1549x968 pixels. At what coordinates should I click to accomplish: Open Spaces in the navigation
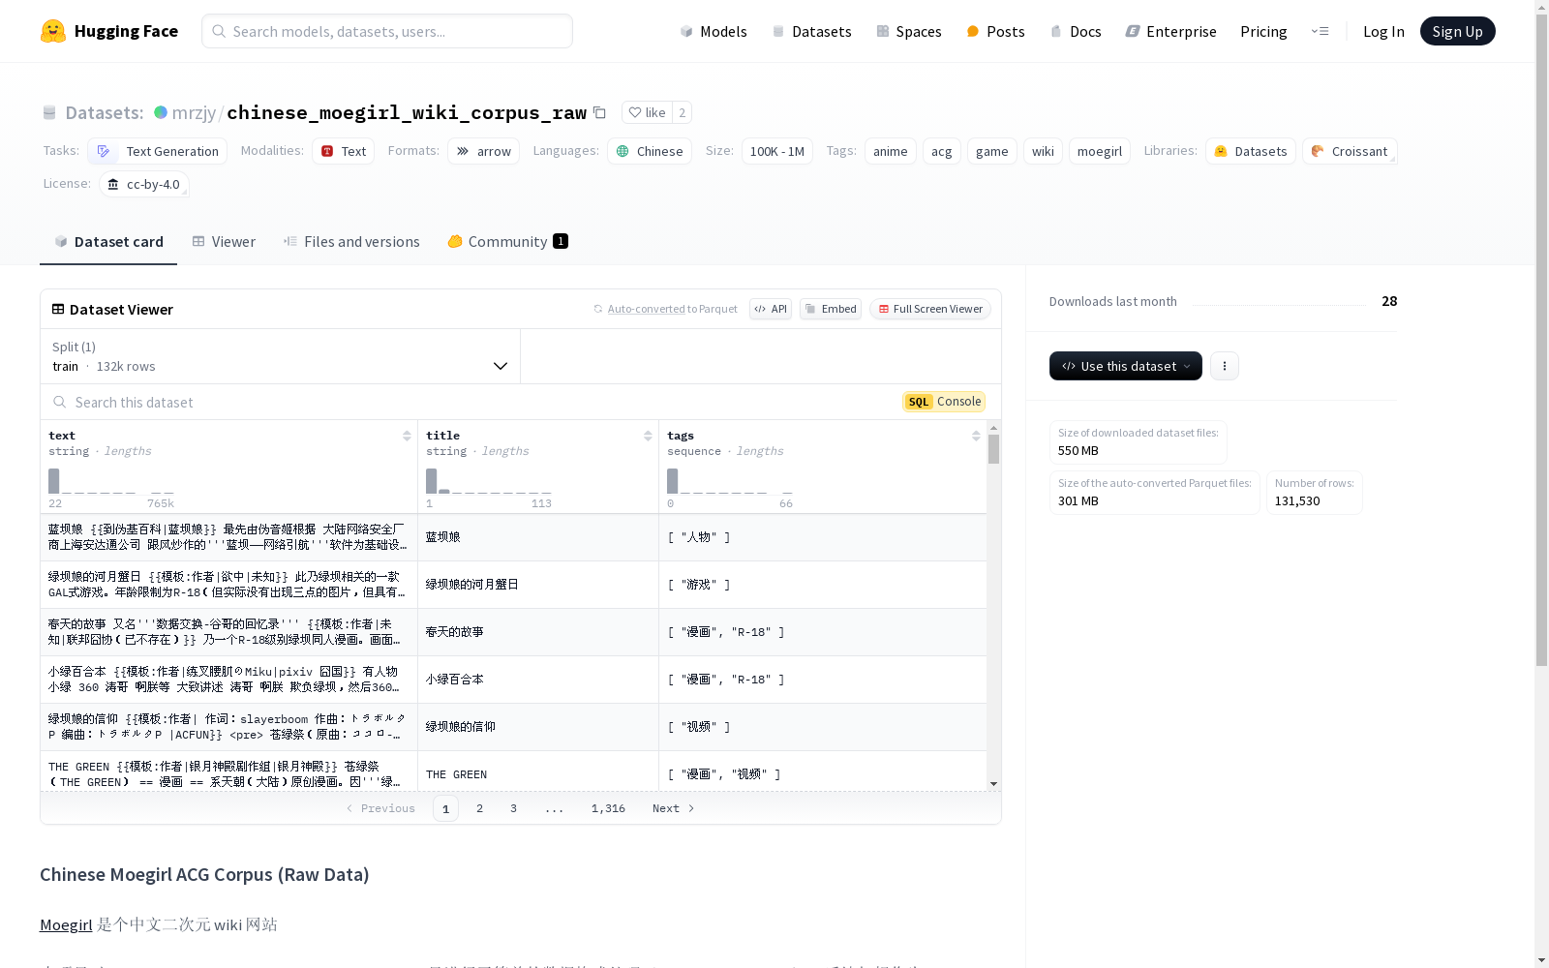(908, 31)
